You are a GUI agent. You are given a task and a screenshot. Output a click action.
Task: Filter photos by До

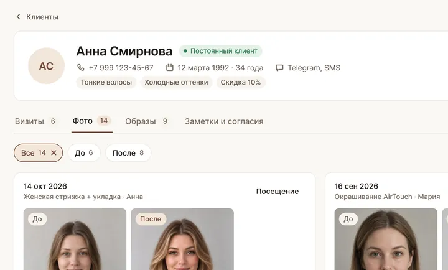[84, 153]
